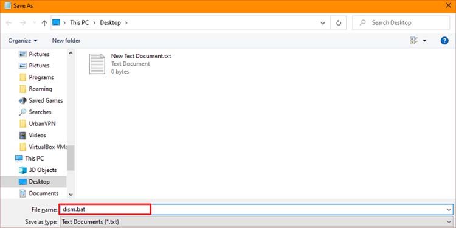The image size is (456, 228).
Task: Click the 3D Objects cube icon
Action: tap(22, 170)
